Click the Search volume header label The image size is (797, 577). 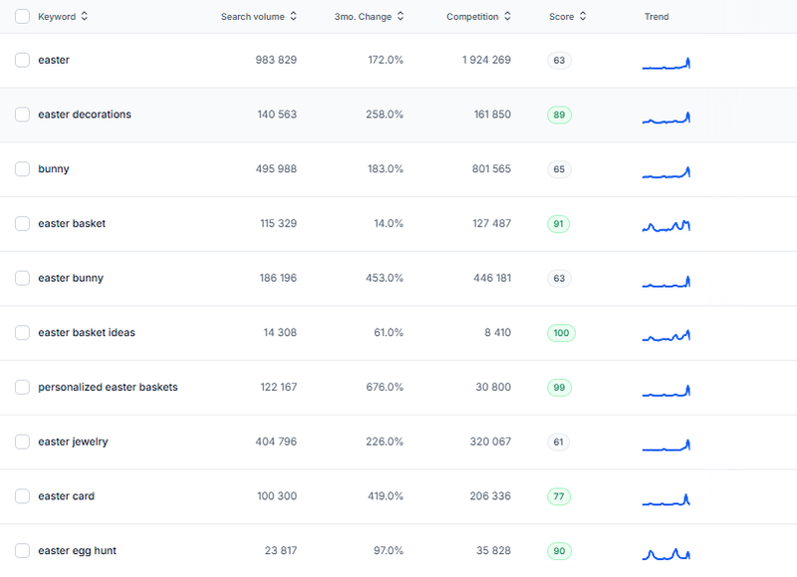point(253,17)
